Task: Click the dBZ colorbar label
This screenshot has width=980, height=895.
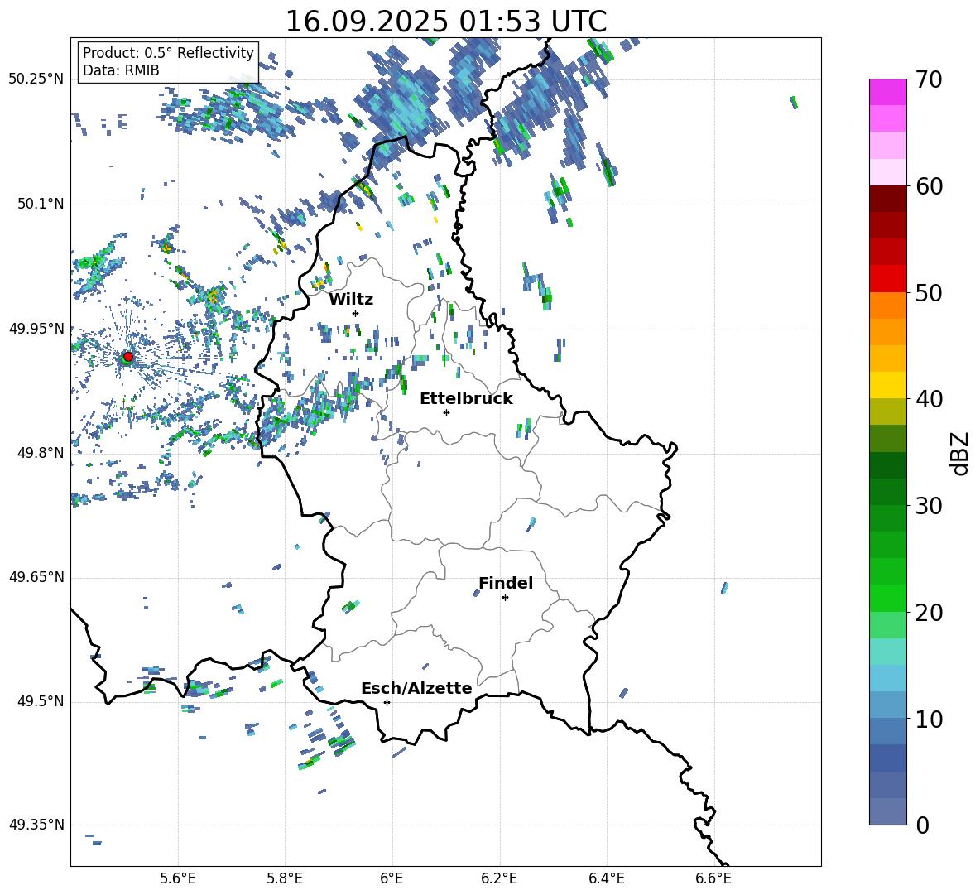Action: point(961,454)
